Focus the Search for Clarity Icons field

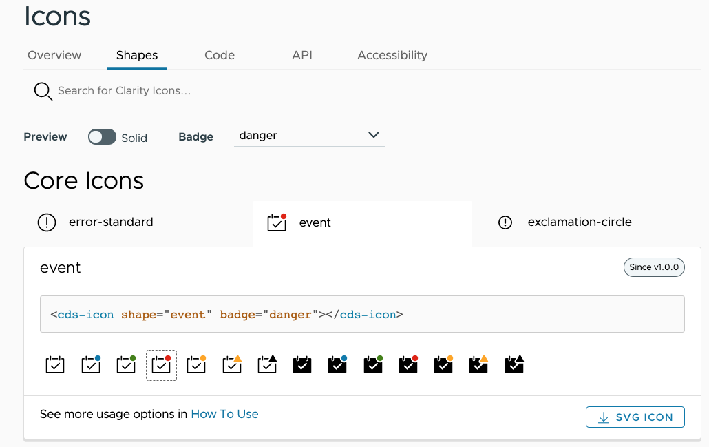362,91
